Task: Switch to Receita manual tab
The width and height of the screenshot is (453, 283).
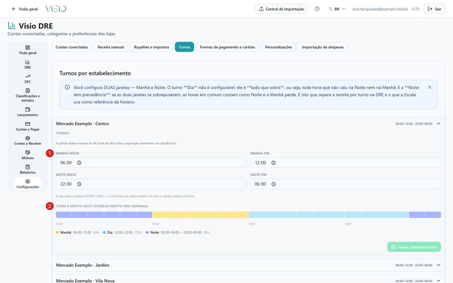Action: coord(111,47)
